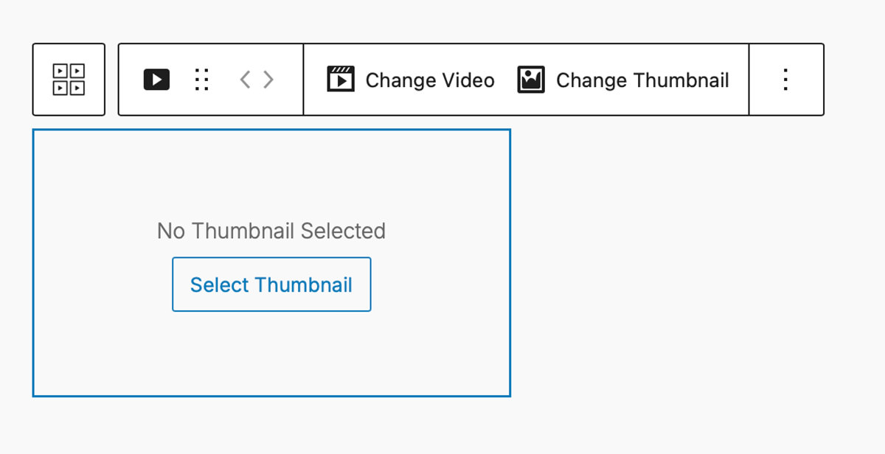This screenshot has height=454, width=885.
Task: Move block left with the left chevron
Action: tap(246, 80)
